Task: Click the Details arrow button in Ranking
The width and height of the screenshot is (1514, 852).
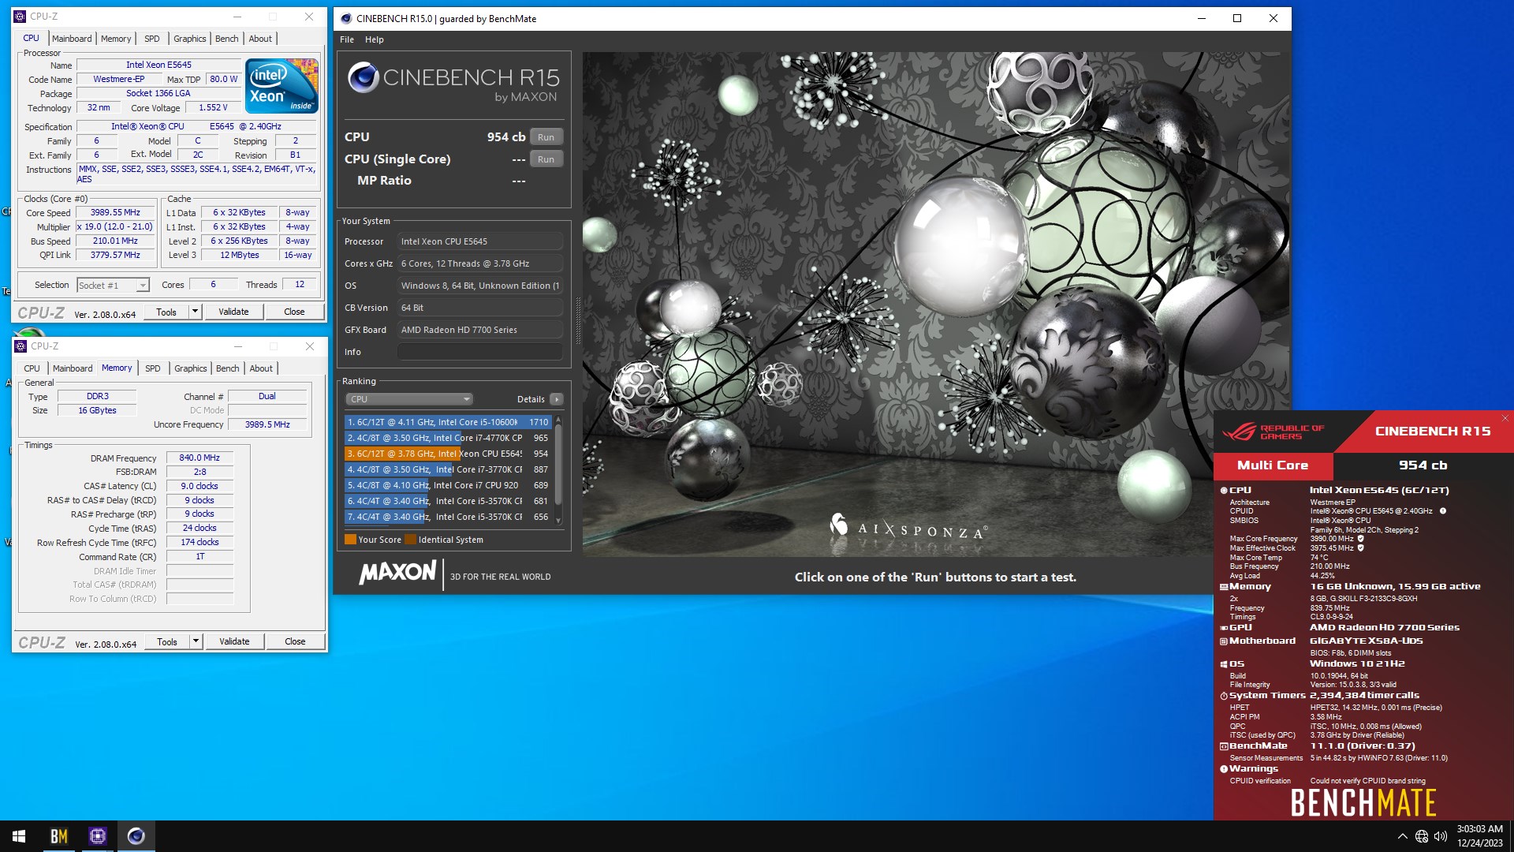Action: point(556,399)
